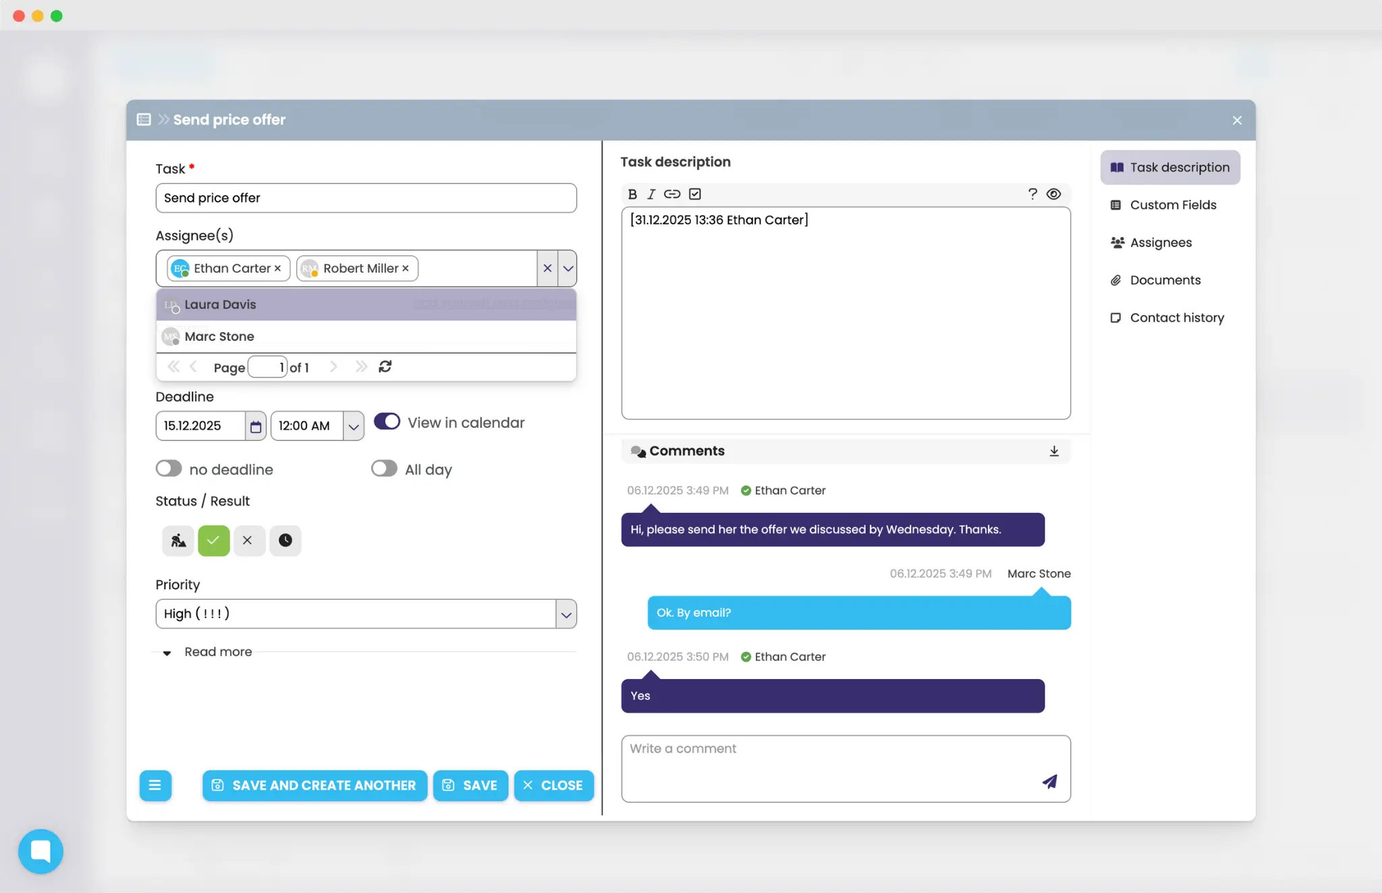Click the italic formatting icon

tap(651, 194)
